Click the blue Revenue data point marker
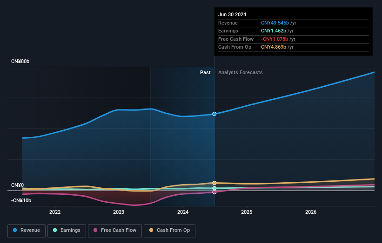 [214, 114]
